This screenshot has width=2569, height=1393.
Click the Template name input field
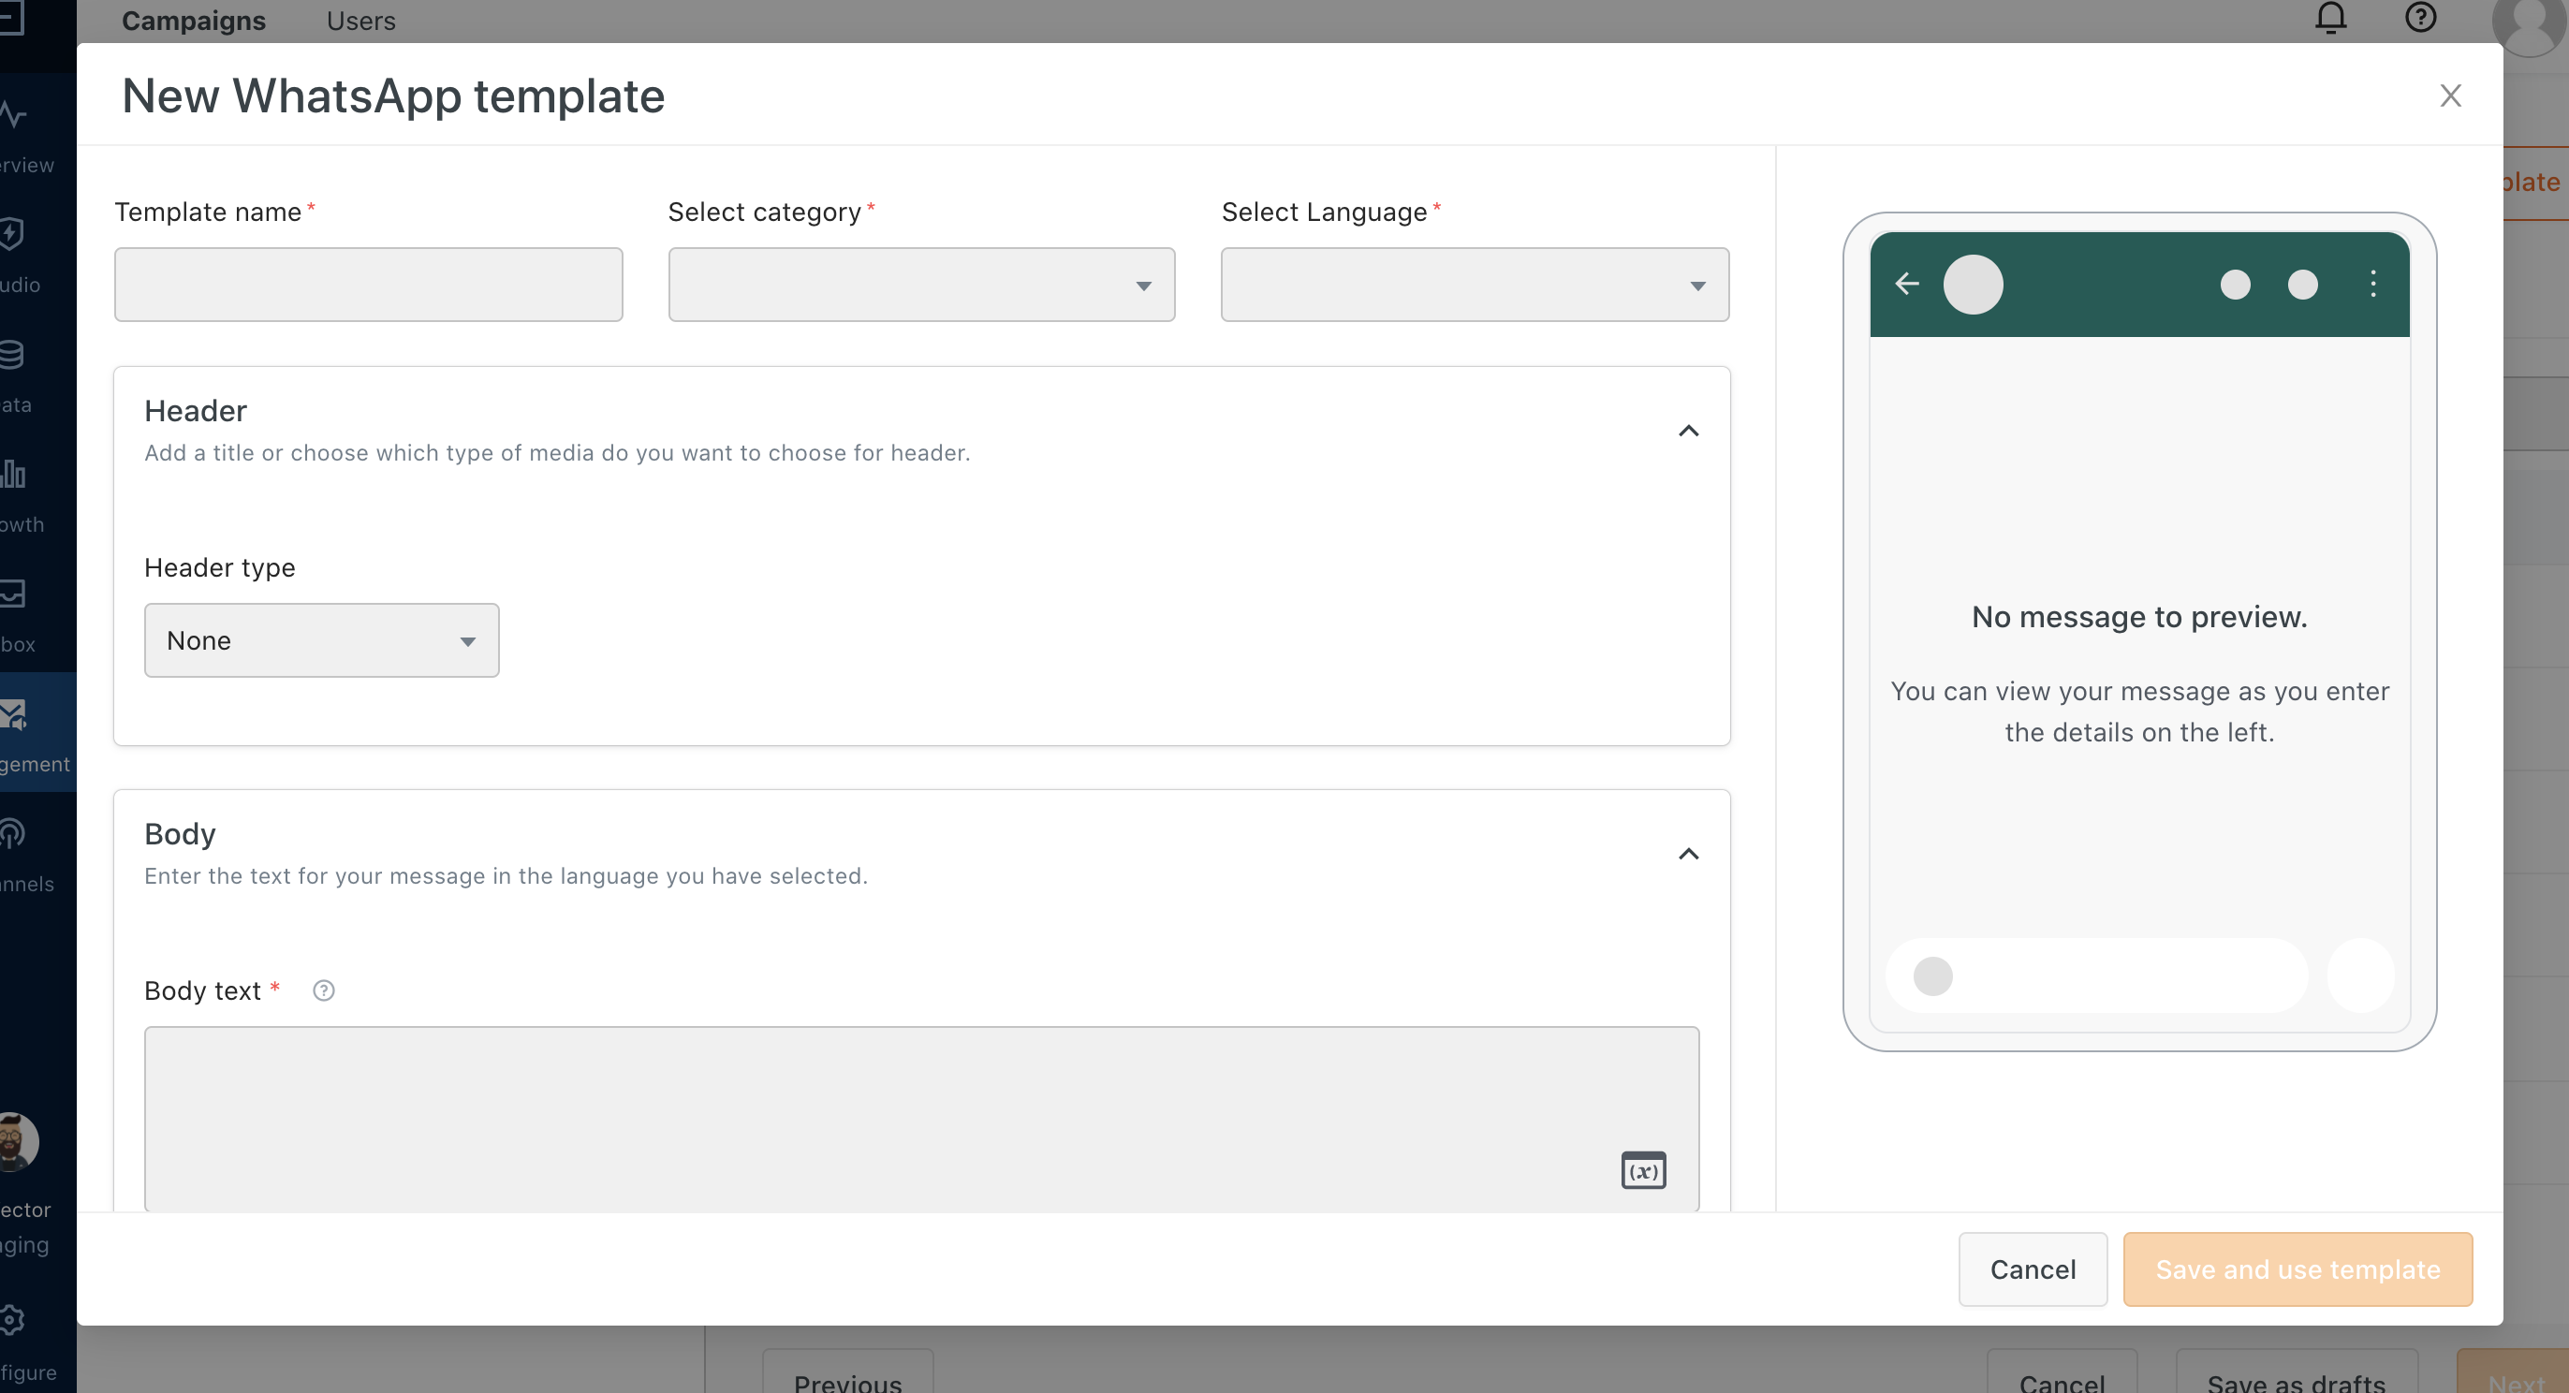(x=368, y=285)
